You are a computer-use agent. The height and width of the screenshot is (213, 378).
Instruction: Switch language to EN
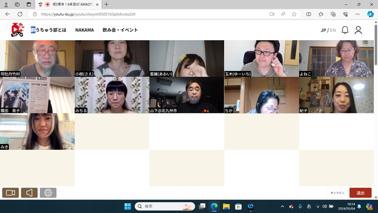pos(333,30)
